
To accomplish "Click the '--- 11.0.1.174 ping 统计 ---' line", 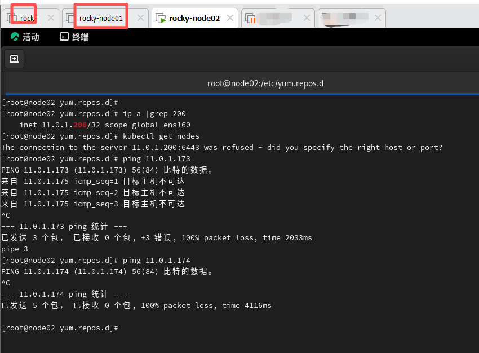I will coord(64,294).
